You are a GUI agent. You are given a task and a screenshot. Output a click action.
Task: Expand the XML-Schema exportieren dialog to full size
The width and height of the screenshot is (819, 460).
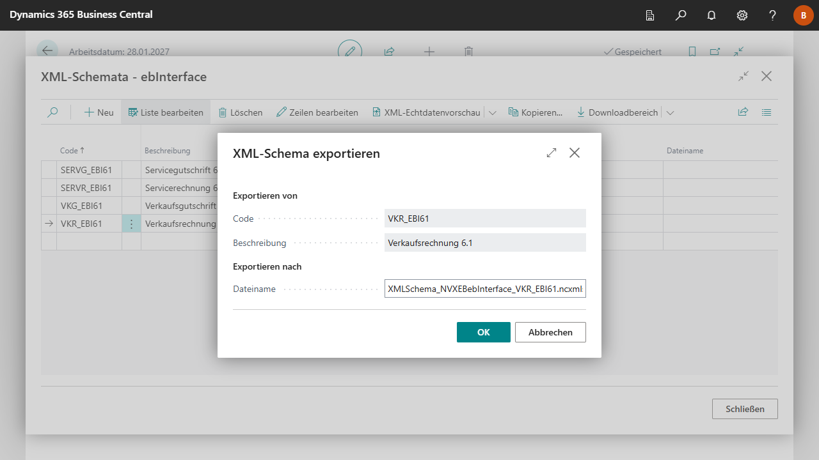552,153
